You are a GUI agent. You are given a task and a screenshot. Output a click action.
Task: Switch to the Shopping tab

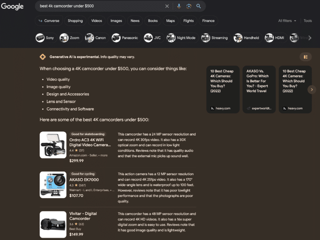coord(75,21)
